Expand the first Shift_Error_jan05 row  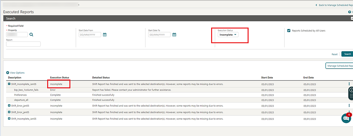click(9, 106)
